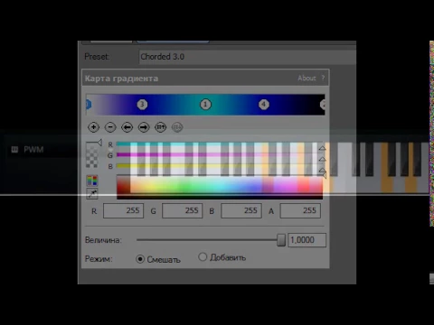The image size is (434, 325).
Task: Choose the Добавить add mode radio button
Action: click(203, 256)
